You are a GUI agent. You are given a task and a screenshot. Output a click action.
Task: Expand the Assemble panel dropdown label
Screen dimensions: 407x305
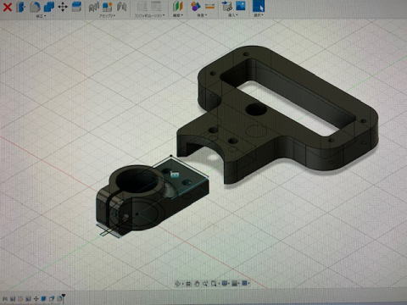coord(107,16)
